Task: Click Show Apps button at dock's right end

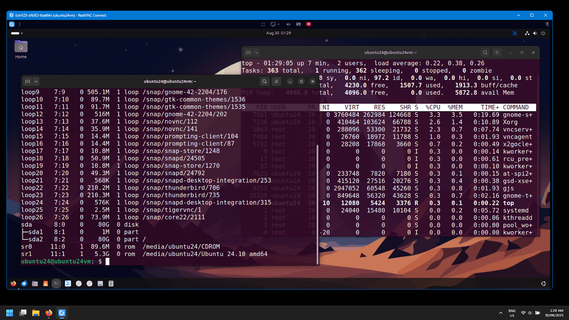Action: pyautogui.click(x=543, y=283)
